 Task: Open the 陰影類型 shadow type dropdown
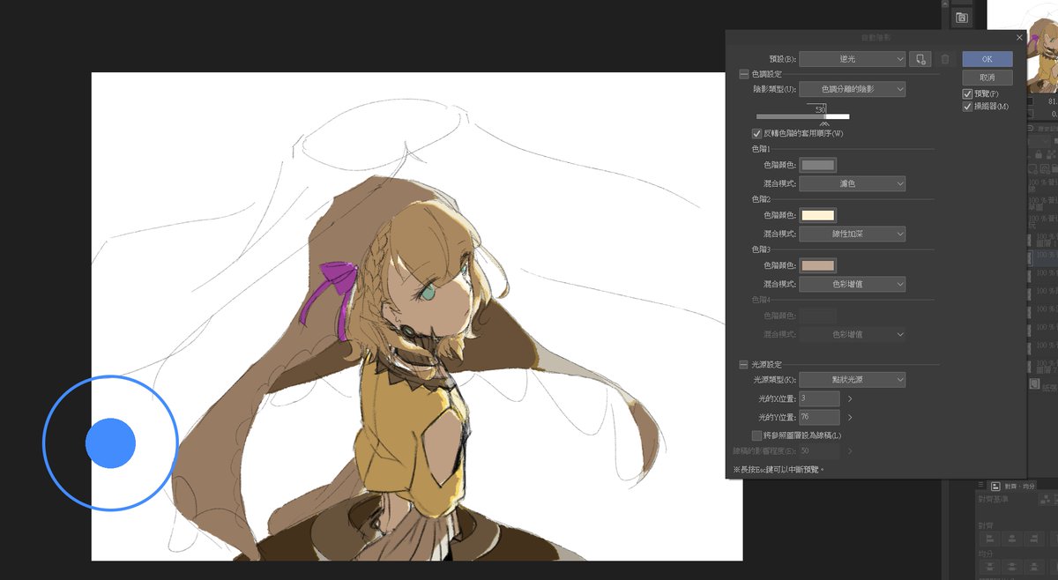coord(853,89)
